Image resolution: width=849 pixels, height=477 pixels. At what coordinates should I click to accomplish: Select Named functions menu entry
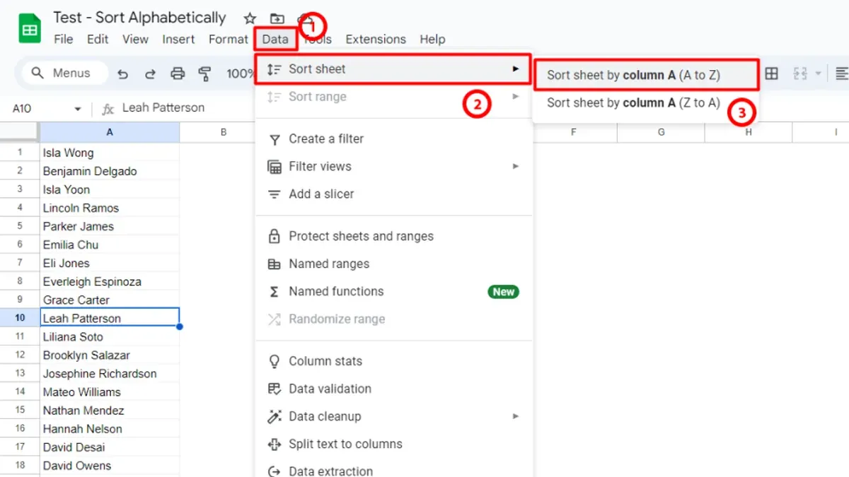(393, 292)
